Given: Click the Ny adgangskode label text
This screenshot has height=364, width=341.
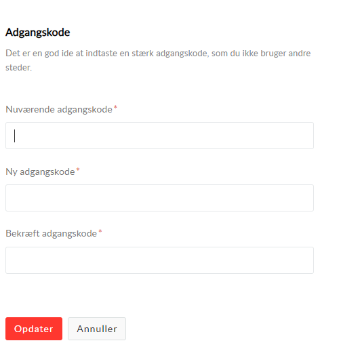Looking at the screenshot, I should click(x=40, y=172).
